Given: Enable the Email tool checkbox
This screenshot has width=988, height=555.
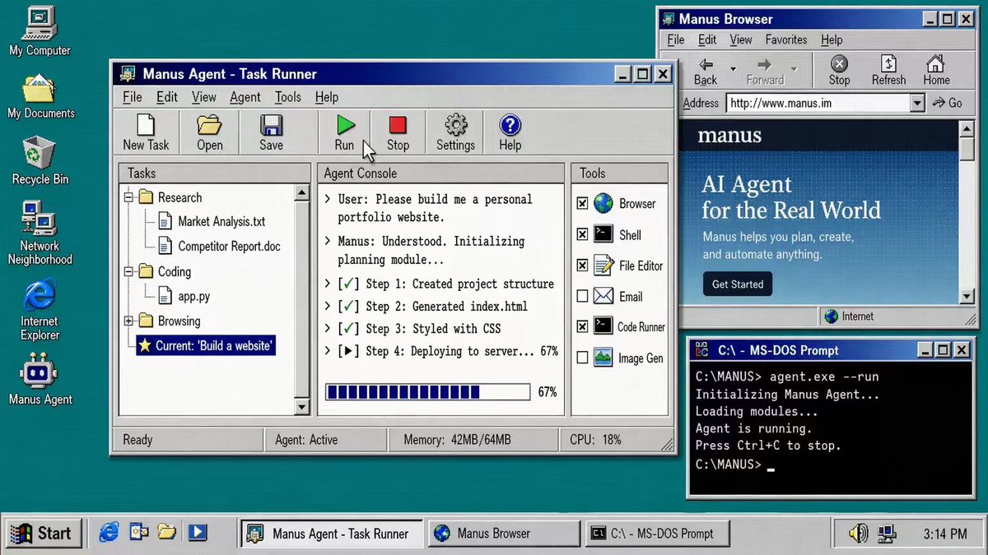Looking at the screenshot, I should (x=583, y=296).
